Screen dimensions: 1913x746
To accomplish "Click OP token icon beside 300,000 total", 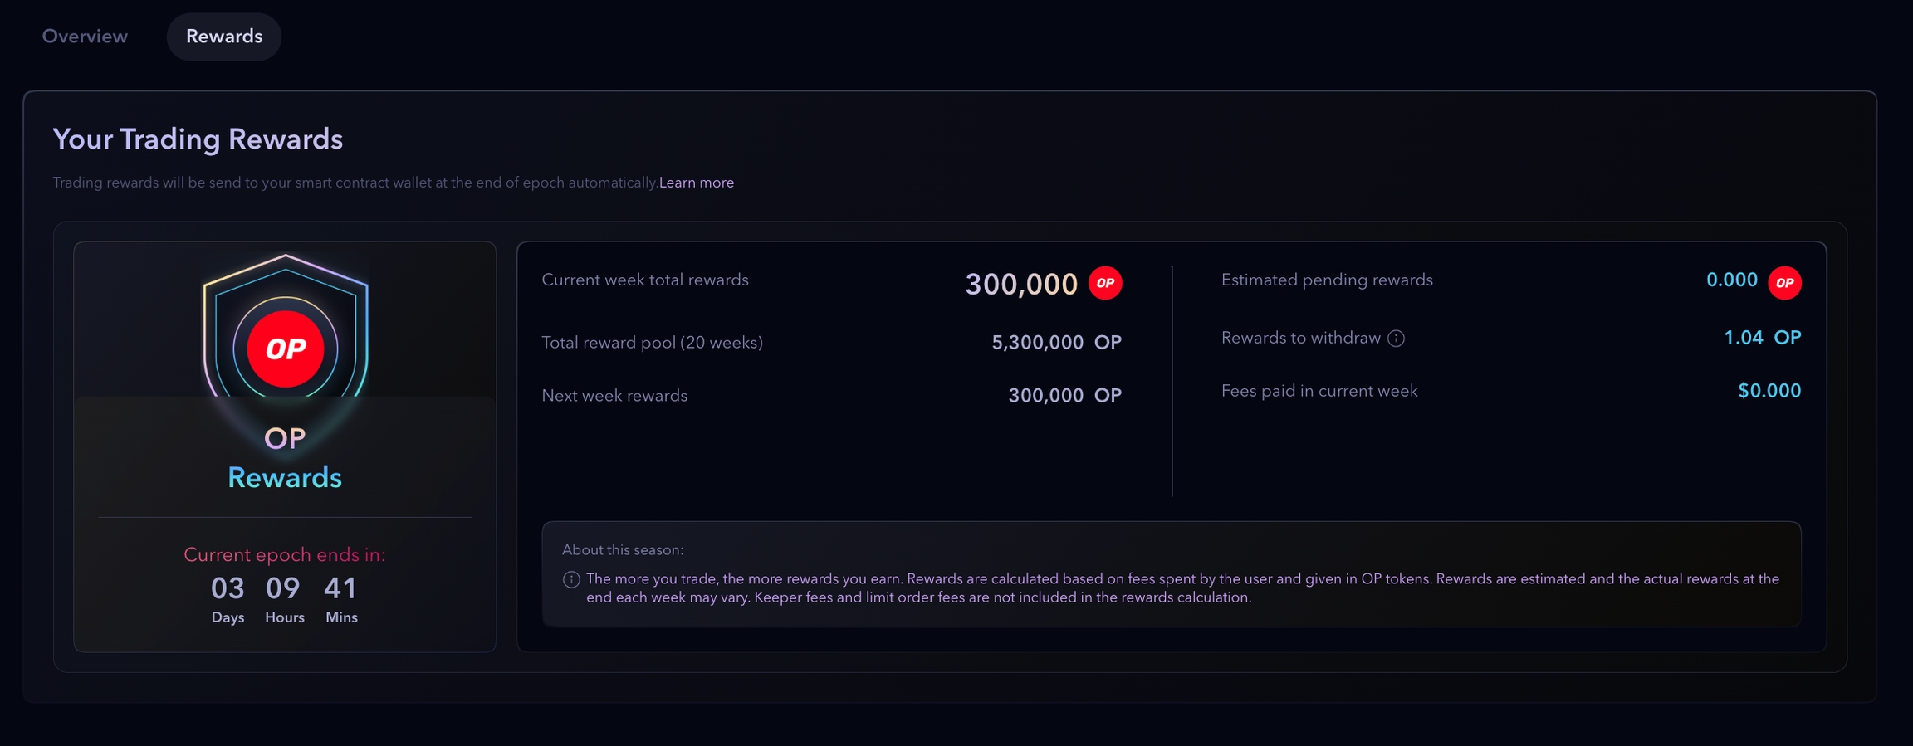I will [1105, 283].
